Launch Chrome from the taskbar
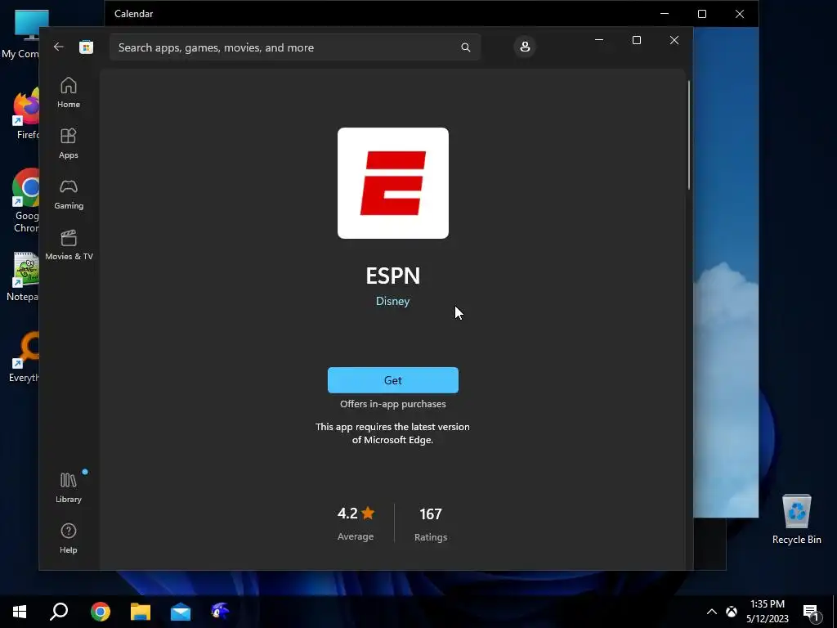 [100, 612]
